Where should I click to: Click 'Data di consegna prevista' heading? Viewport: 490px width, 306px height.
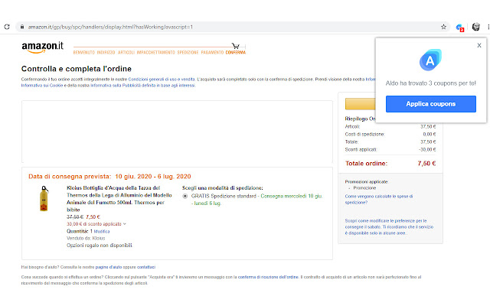[109, 177]
